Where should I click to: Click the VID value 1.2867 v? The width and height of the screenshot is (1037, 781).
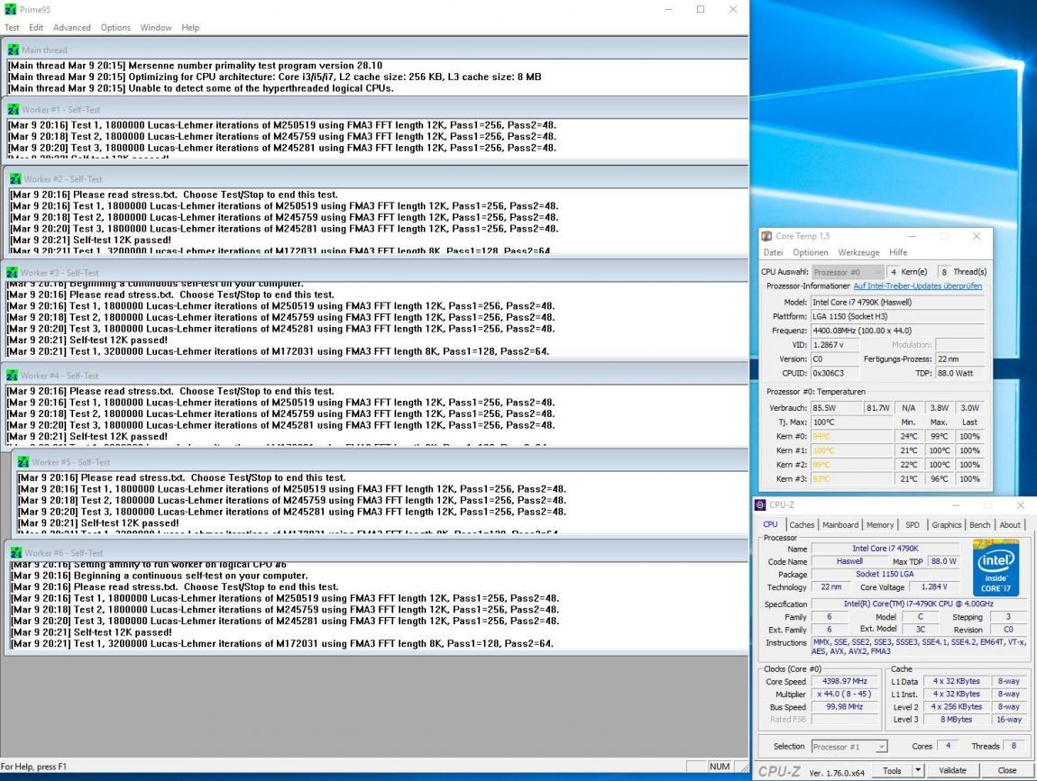point(835,345)
